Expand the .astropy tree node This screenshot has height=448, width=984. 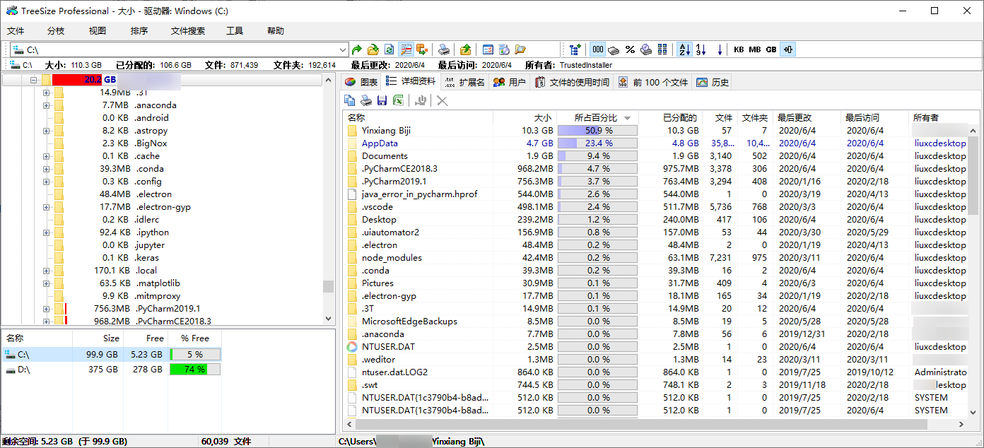[46, 131]
